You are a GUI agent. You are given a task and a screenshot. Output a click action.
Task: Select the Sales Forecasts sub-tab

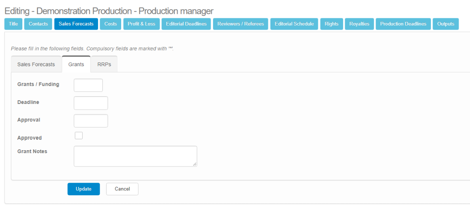click(36, 64)
